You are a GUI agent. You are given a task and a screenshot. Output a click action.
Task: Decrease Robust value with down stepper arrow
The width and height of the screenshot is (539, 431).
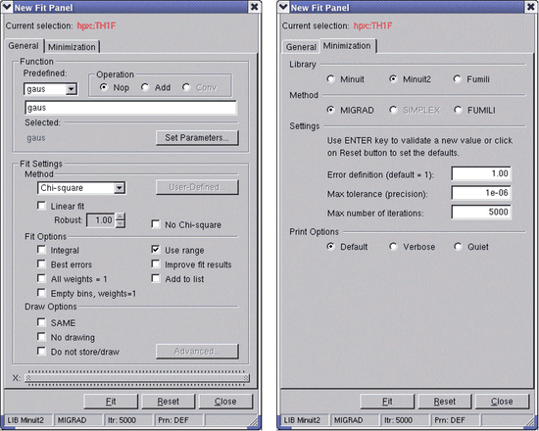(x=120, y=224)
